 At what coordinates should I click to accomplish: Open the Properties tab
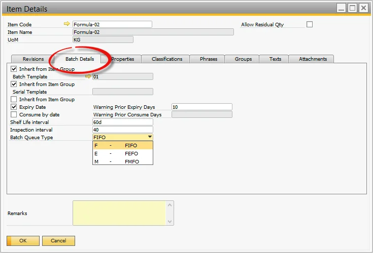[x=122, y=59]
